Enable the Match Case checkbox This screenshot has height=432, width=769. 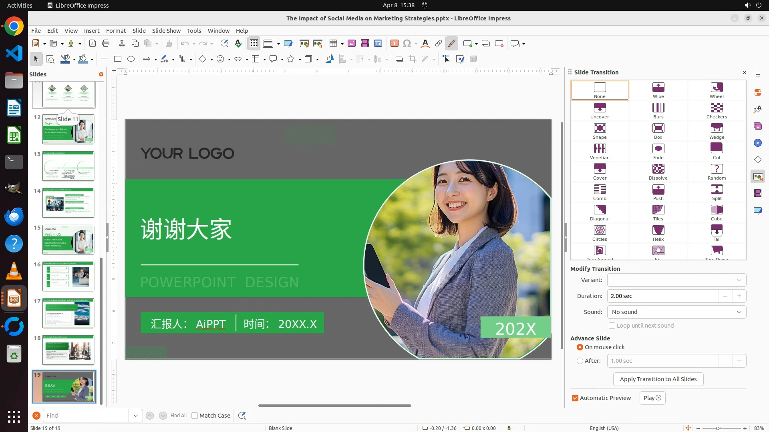[195, 416]
